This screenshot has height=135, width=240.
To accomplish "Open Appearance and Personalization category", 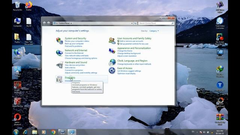I will coord(134,48).
